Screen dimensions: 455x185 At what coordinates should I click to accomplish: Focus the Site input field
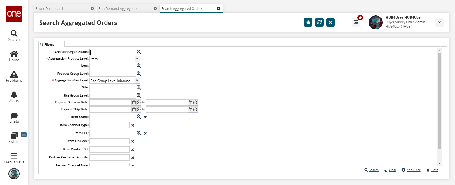[x=113, y=88]
